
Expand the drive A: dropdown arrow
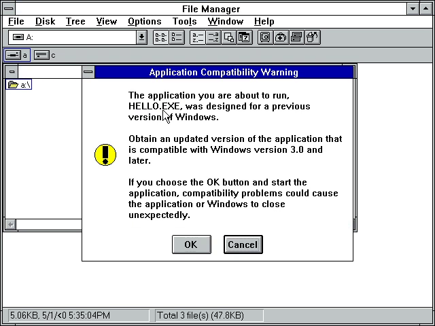click(141, 37)
